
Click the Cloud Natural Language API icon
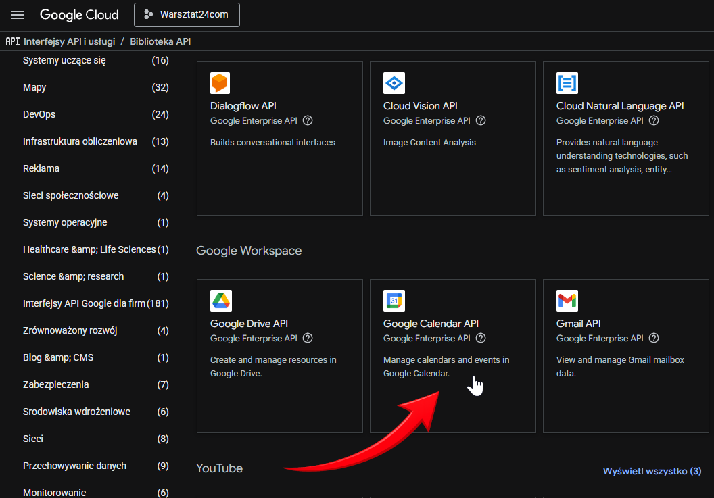[567, 83]
